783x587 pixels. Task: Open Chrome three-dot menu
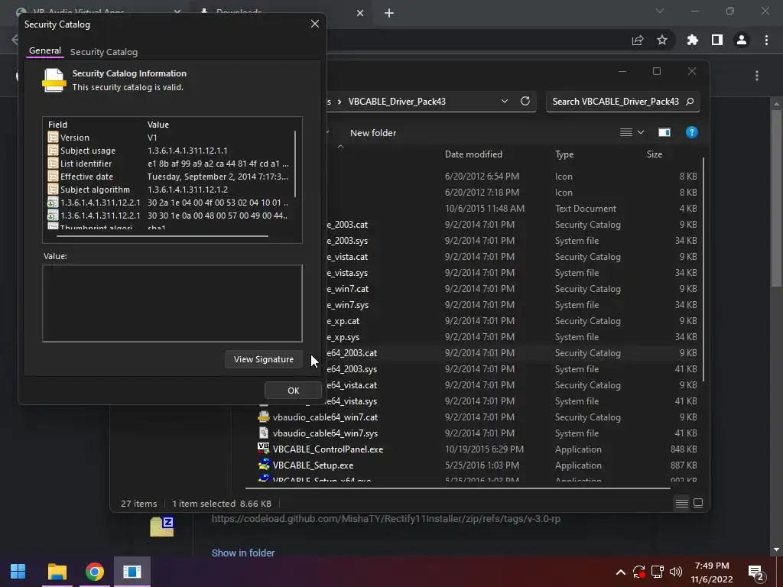766,40
